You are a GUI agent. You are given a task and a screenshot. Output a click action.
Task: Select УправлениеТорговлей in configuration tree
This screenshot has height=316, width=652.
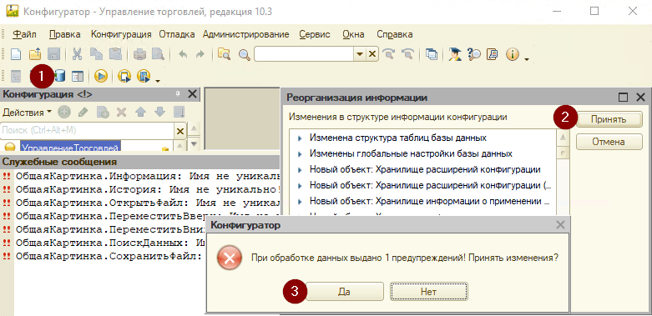click(x=70, y=148)
